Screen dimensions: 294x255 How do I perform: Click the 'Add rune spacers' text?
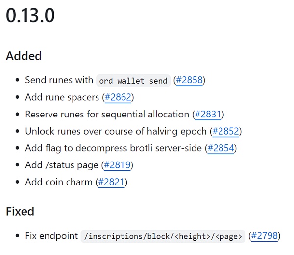click(62, 97)
